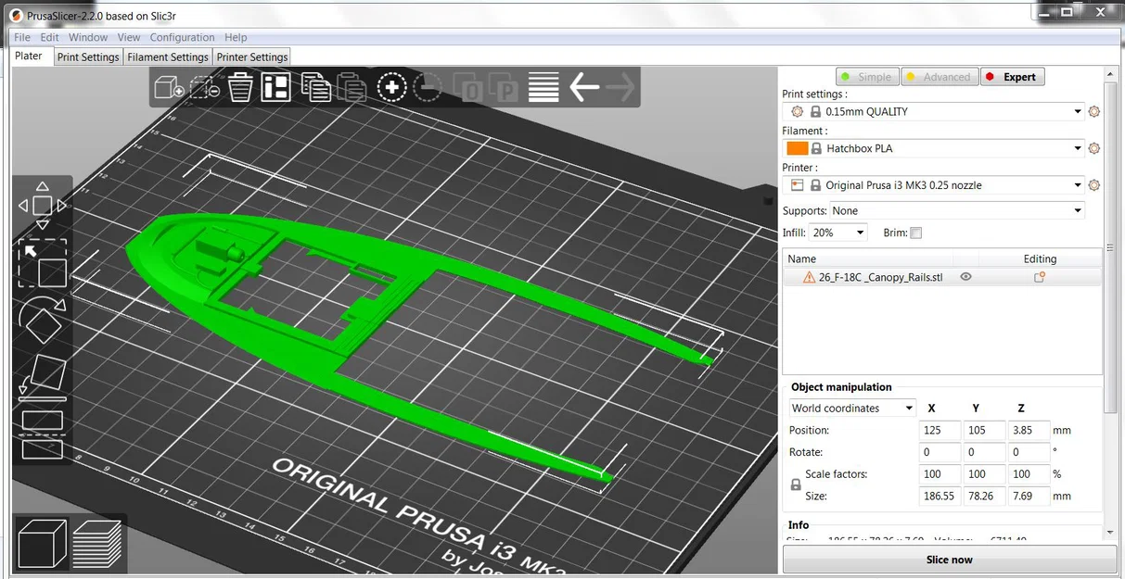1125x579 pixels.
Task: Click the Arrange objects toolbar icon
Action: click(x=276, y=88)
